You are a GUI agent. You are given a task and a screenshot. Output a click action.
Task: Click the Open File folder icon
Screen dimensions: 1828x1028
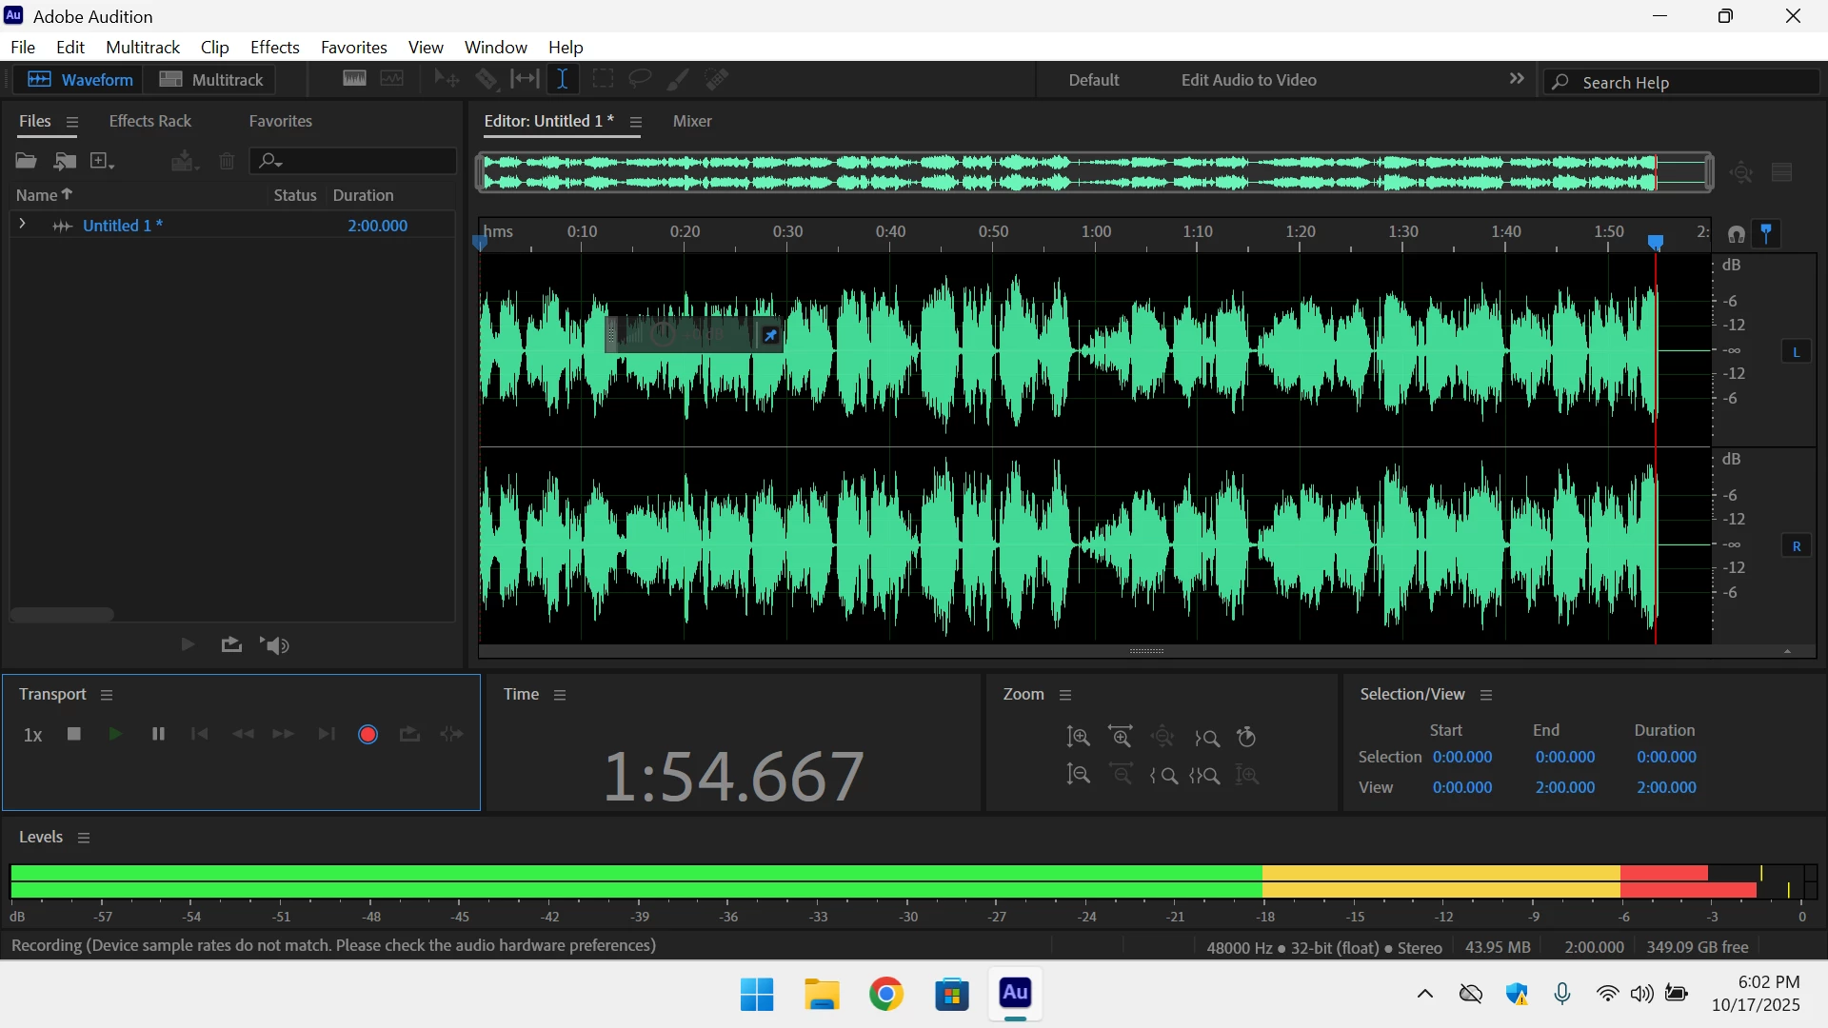point(26,161)
